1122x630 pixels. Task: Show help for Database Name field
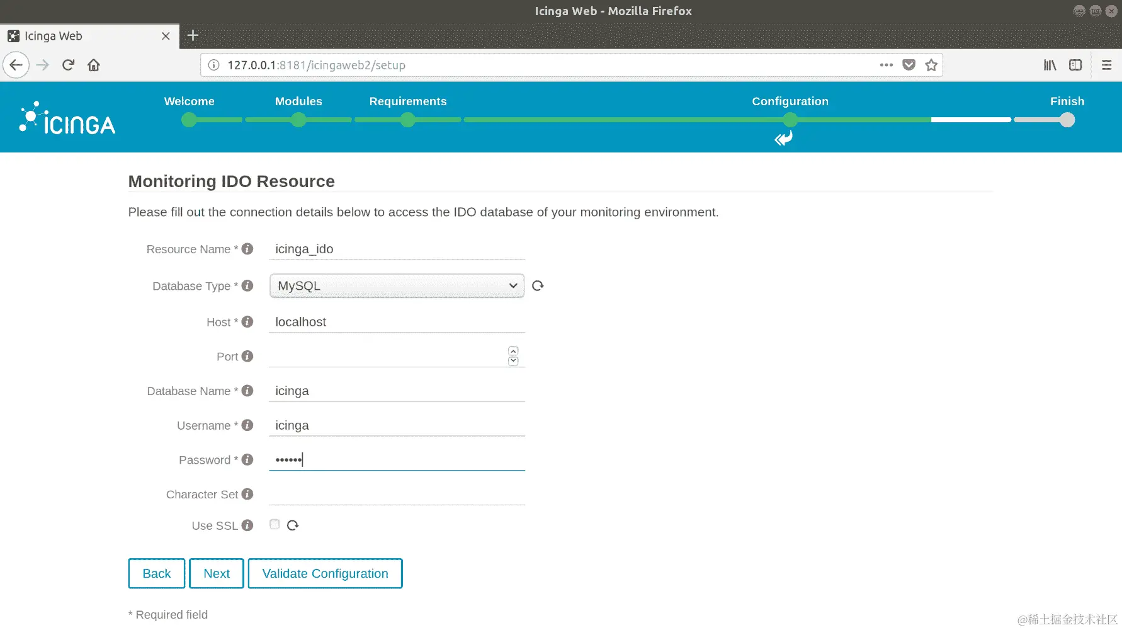[247, 391]
